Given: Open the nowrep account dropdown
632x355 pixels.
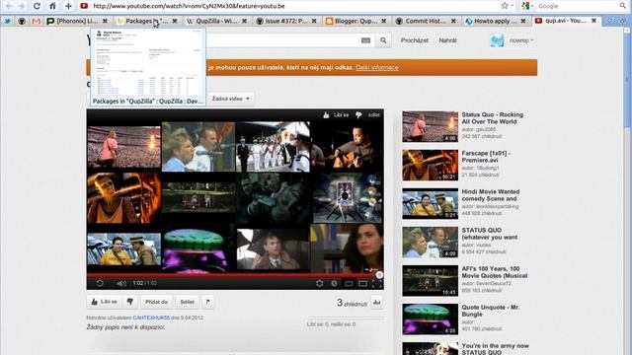Looking at the screenshot, I should point(521,40).
